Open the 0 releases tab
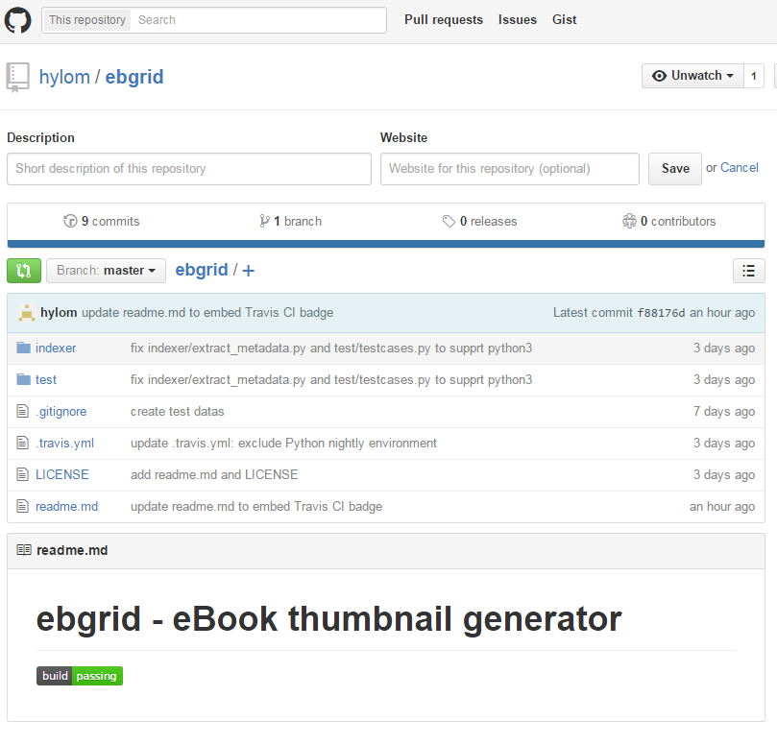Viewport: 777px width, 745px height. [x=479, y=222]
